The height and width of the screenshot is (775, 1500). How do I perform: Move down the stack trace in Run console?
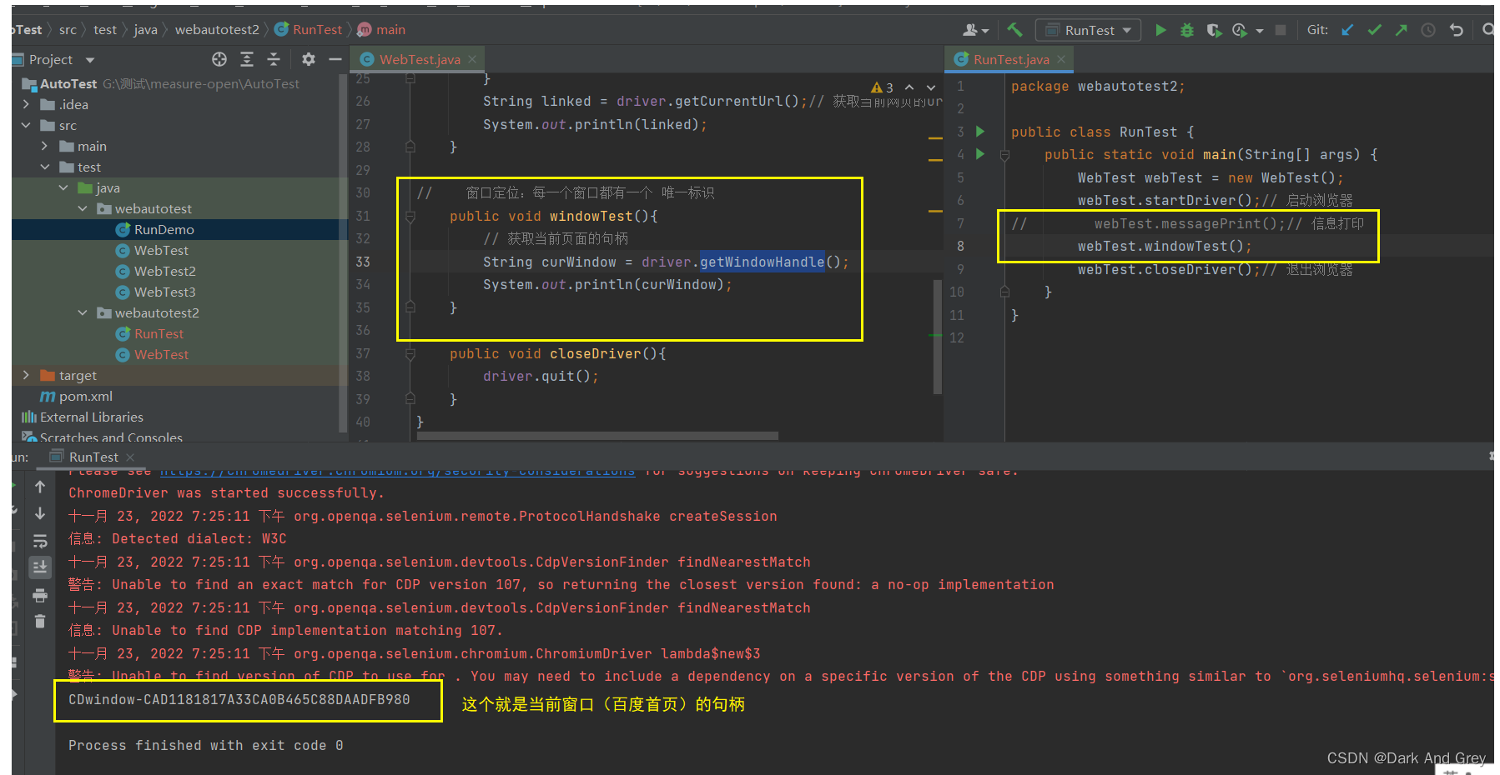pos(40,513)
